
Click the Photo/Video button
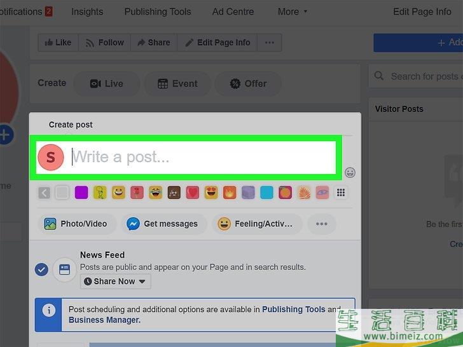pos(76,224)
